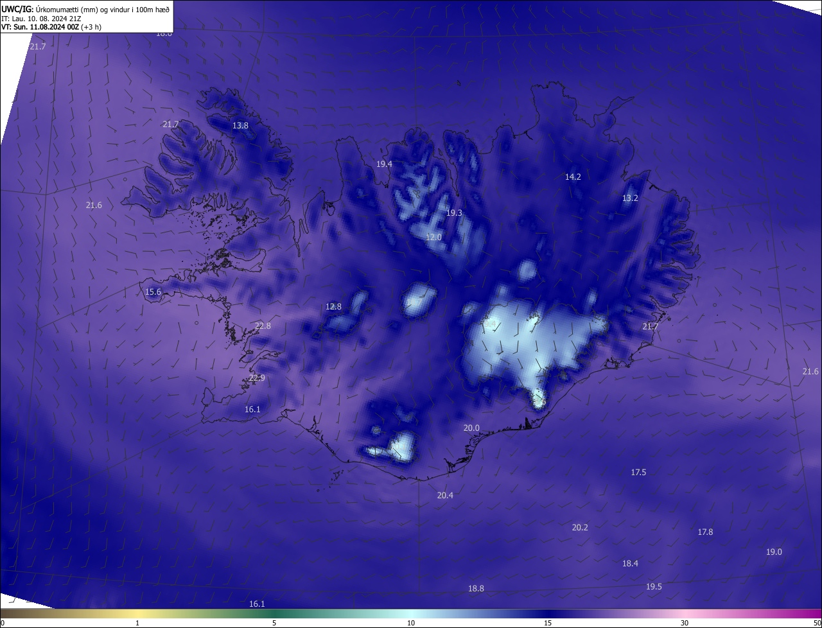822x628 pixels.
Task: Click the 12.0 value on the map
Action: click(433, 237)
